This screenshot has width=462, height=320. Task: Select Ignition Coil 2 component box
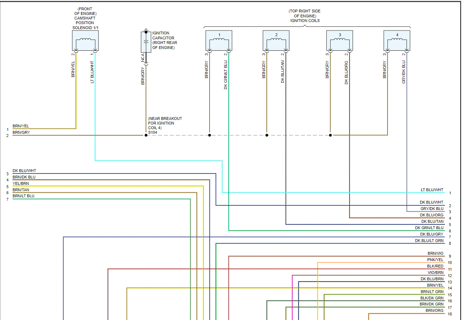click(x=276, y=40)
